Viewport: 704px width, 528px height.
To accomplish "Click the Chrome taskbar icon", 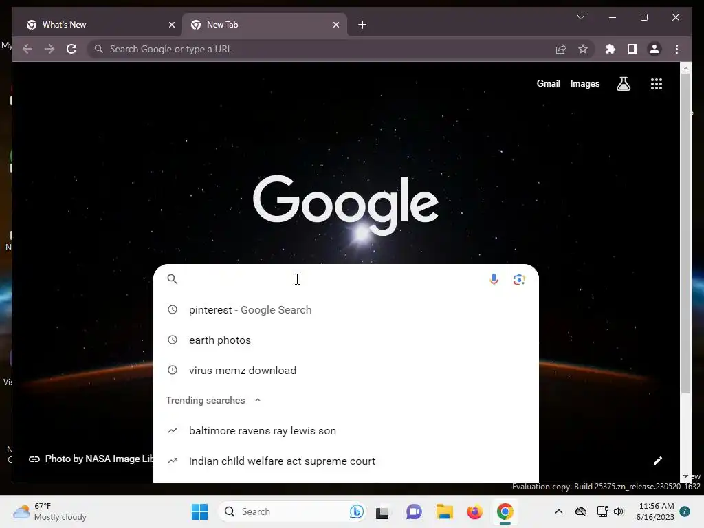I will [505, 511].
